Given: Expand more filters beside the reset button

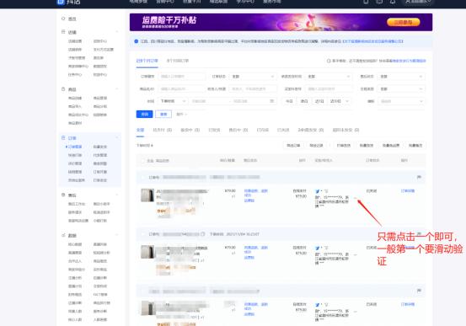Looking at the screenshot, I should pos(181,114).
